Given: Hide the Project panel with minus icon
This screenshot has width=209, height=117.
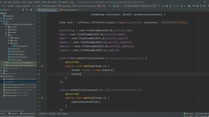Looking at the screenshot, I should 35,10.
